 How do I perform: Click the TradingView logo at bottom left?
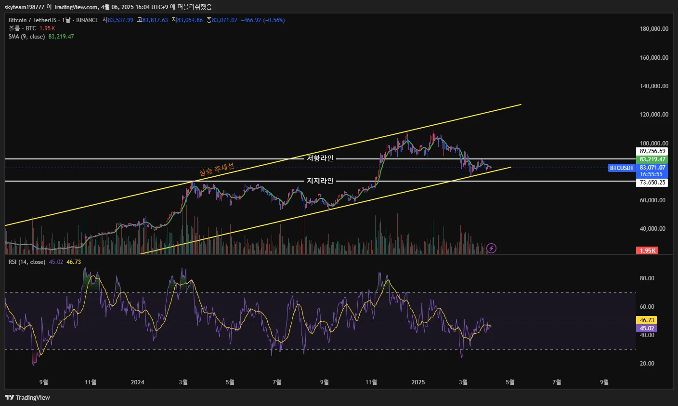(x=27, y=397)
